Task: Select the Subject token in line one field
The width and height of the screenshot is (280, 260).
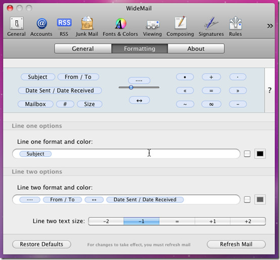Action: pyautogui.click(x=35, y=154)
